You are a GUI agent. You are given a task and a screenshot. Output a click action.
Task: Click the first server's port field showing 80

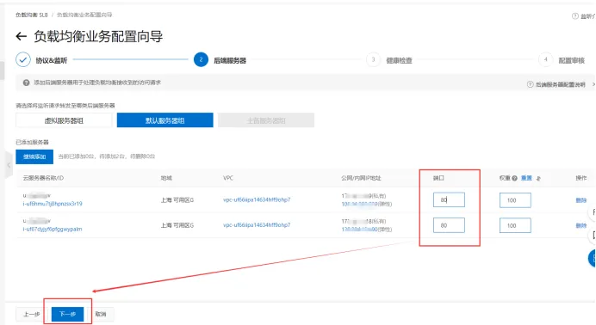pos(449,199)
